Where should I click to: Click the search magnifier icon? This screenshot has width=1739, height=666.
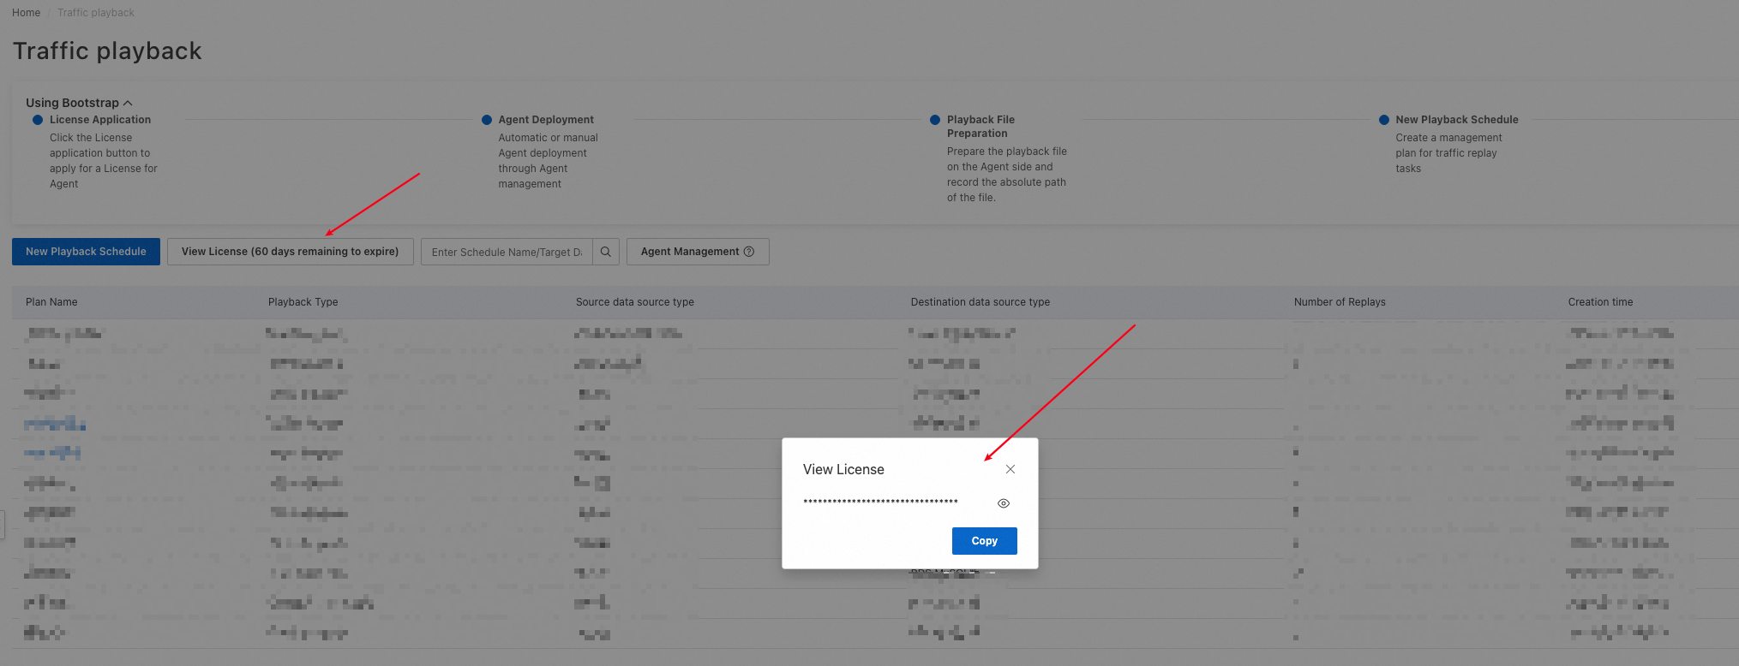605,252
